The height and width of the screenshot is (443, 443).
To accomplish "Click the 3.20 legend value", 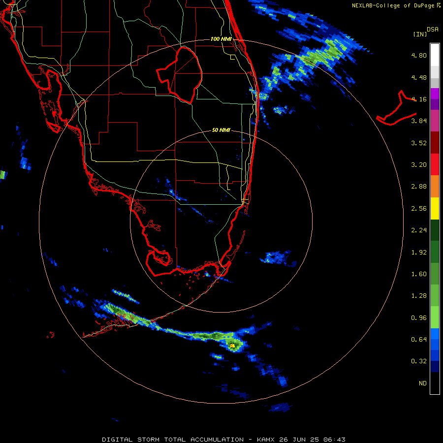I will coord(419,165).
